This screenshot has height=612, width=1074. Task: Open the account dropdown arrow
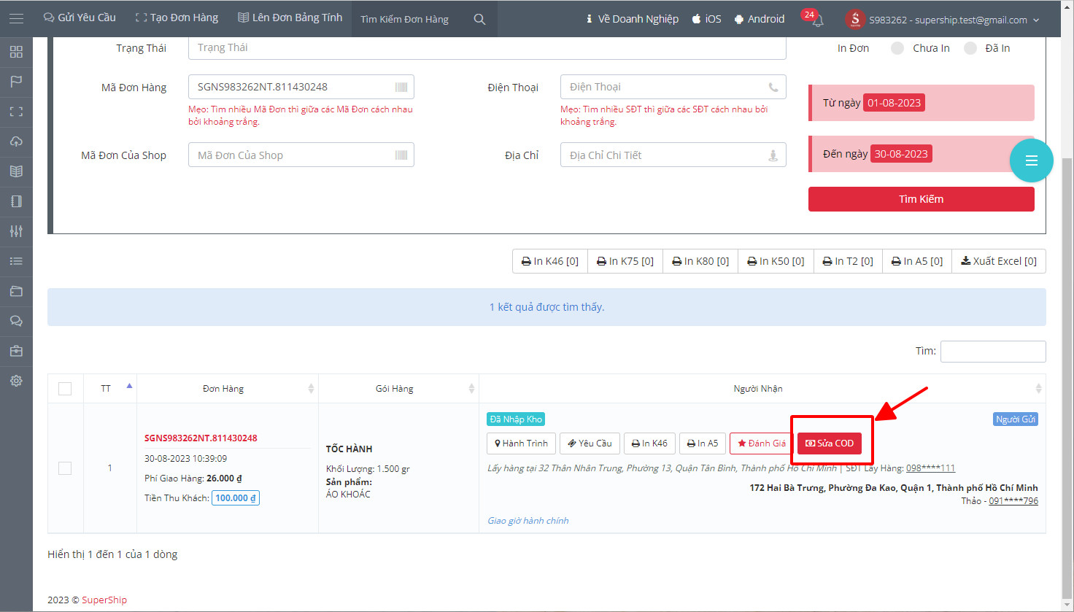(x=1036, y=20)
